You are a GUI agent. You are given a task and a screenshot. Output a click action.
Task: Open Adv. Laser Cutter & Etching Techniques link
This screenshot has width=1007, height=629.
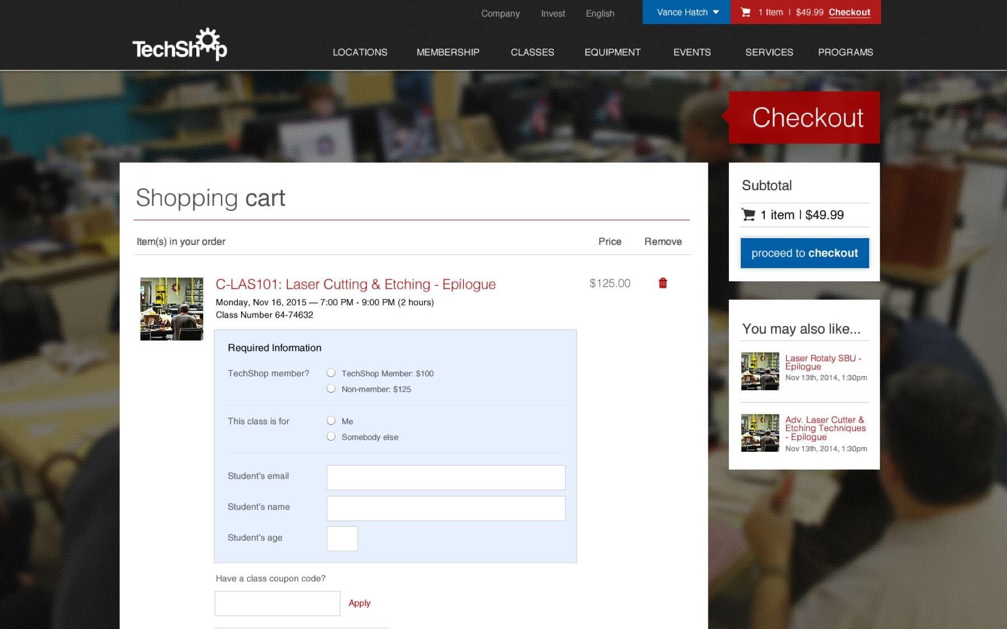pyautogui.click(x=825, y=428)
